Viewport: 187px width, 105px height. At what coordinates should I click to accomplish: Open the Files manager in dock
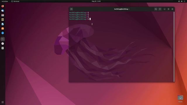[3, 15]
